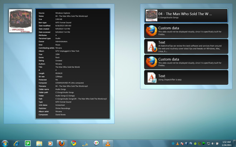Open uTorrent from the taskbar
The image size is (236, 147).
[28, 143]
